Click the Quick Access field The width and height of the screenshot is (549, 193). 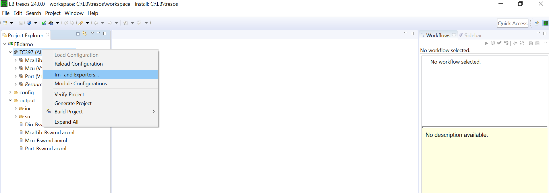point(513,23)
